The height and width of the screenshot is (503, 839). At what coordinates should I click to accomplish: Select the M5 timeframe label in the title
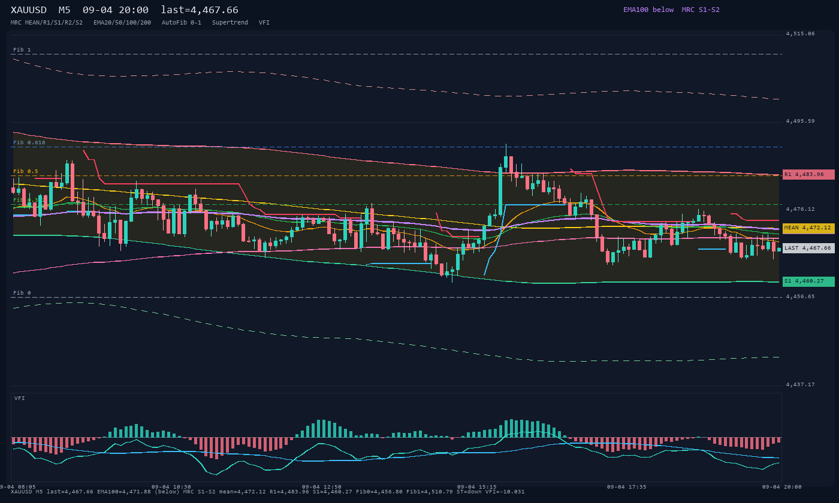64,10
